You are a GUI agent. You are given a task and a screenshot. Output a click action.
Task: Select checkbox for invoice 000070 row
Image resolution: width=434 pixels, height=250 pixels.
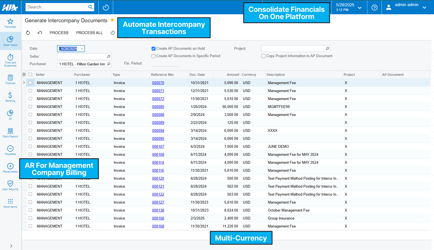click(x=30, y=83)
